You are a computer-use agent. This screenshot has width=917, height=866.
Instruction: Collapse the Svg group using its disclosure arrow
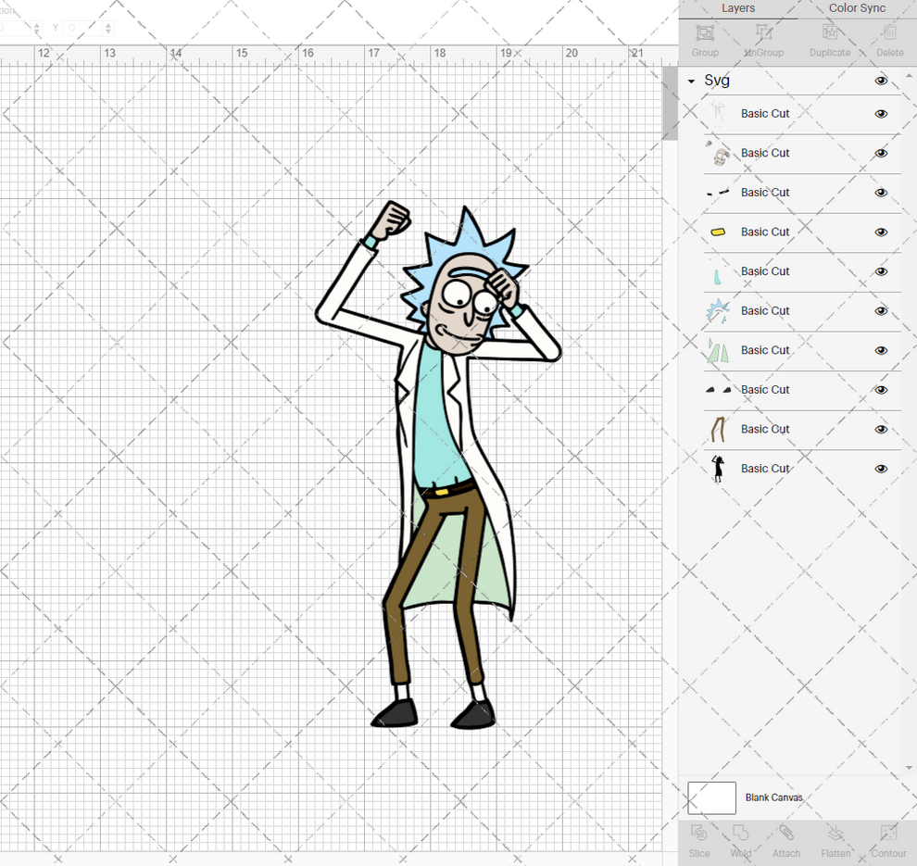(x=689, y=81)
